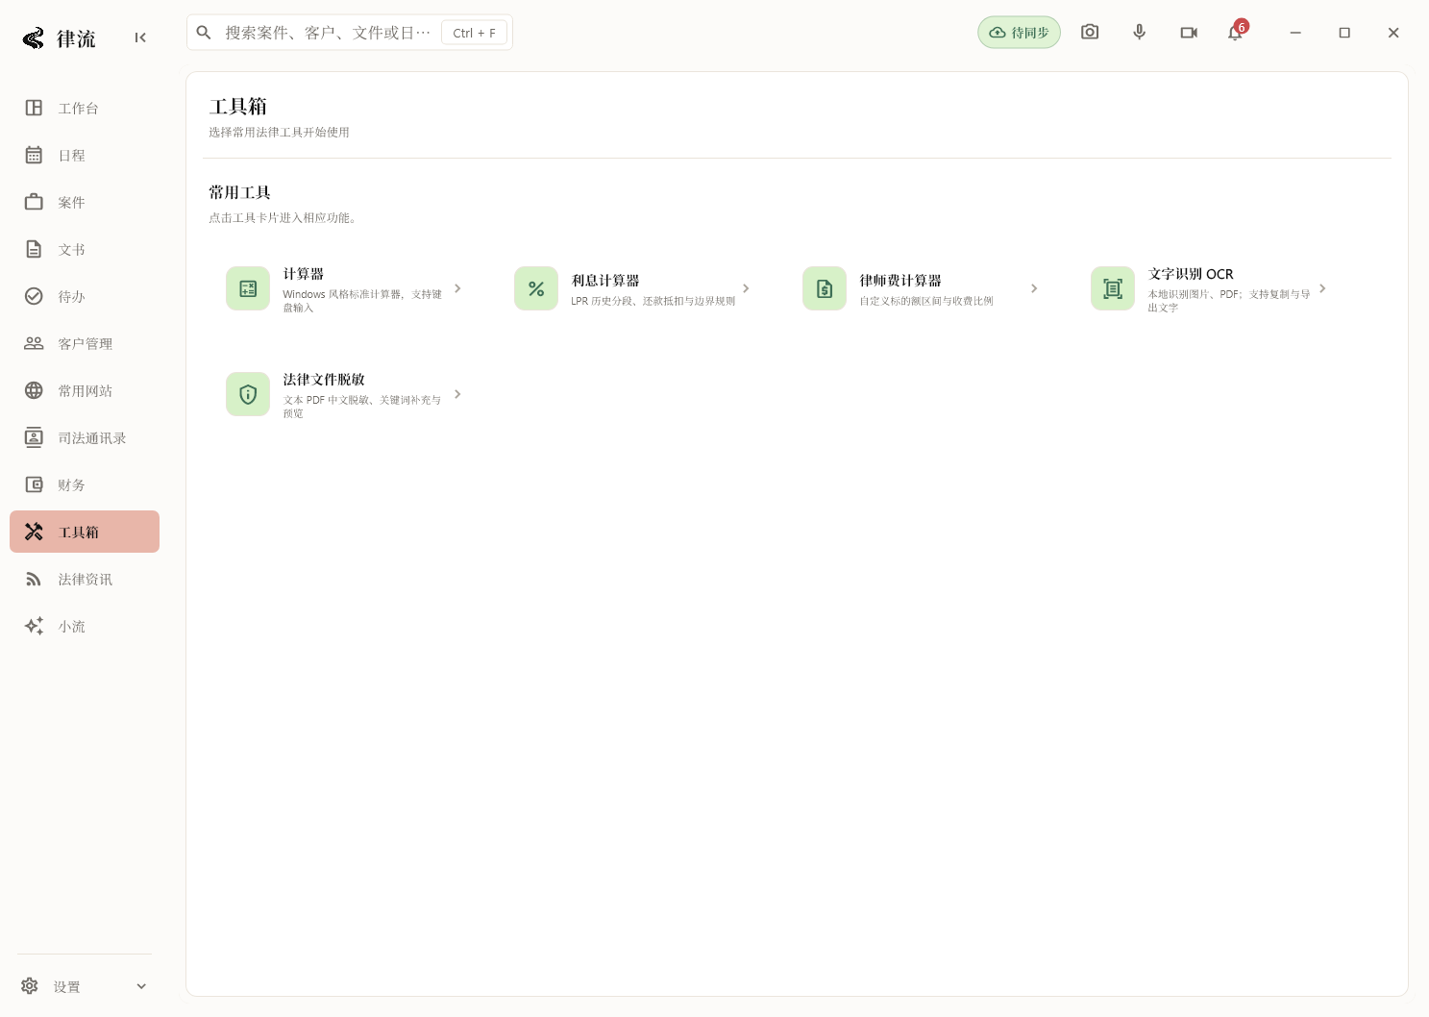
Task: Open 客户管理 in the sidebar
Action: click(85, 343)
